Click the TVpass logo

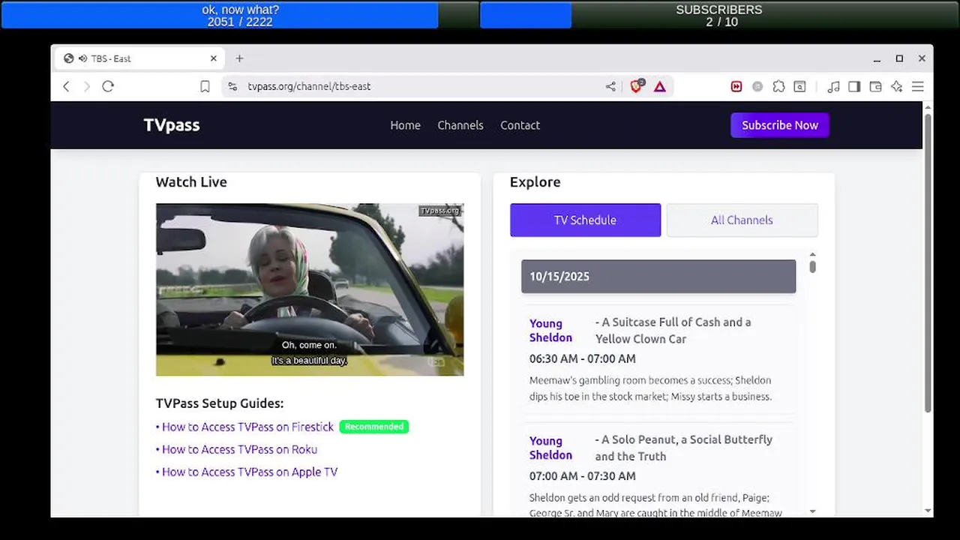click(172, 125)
